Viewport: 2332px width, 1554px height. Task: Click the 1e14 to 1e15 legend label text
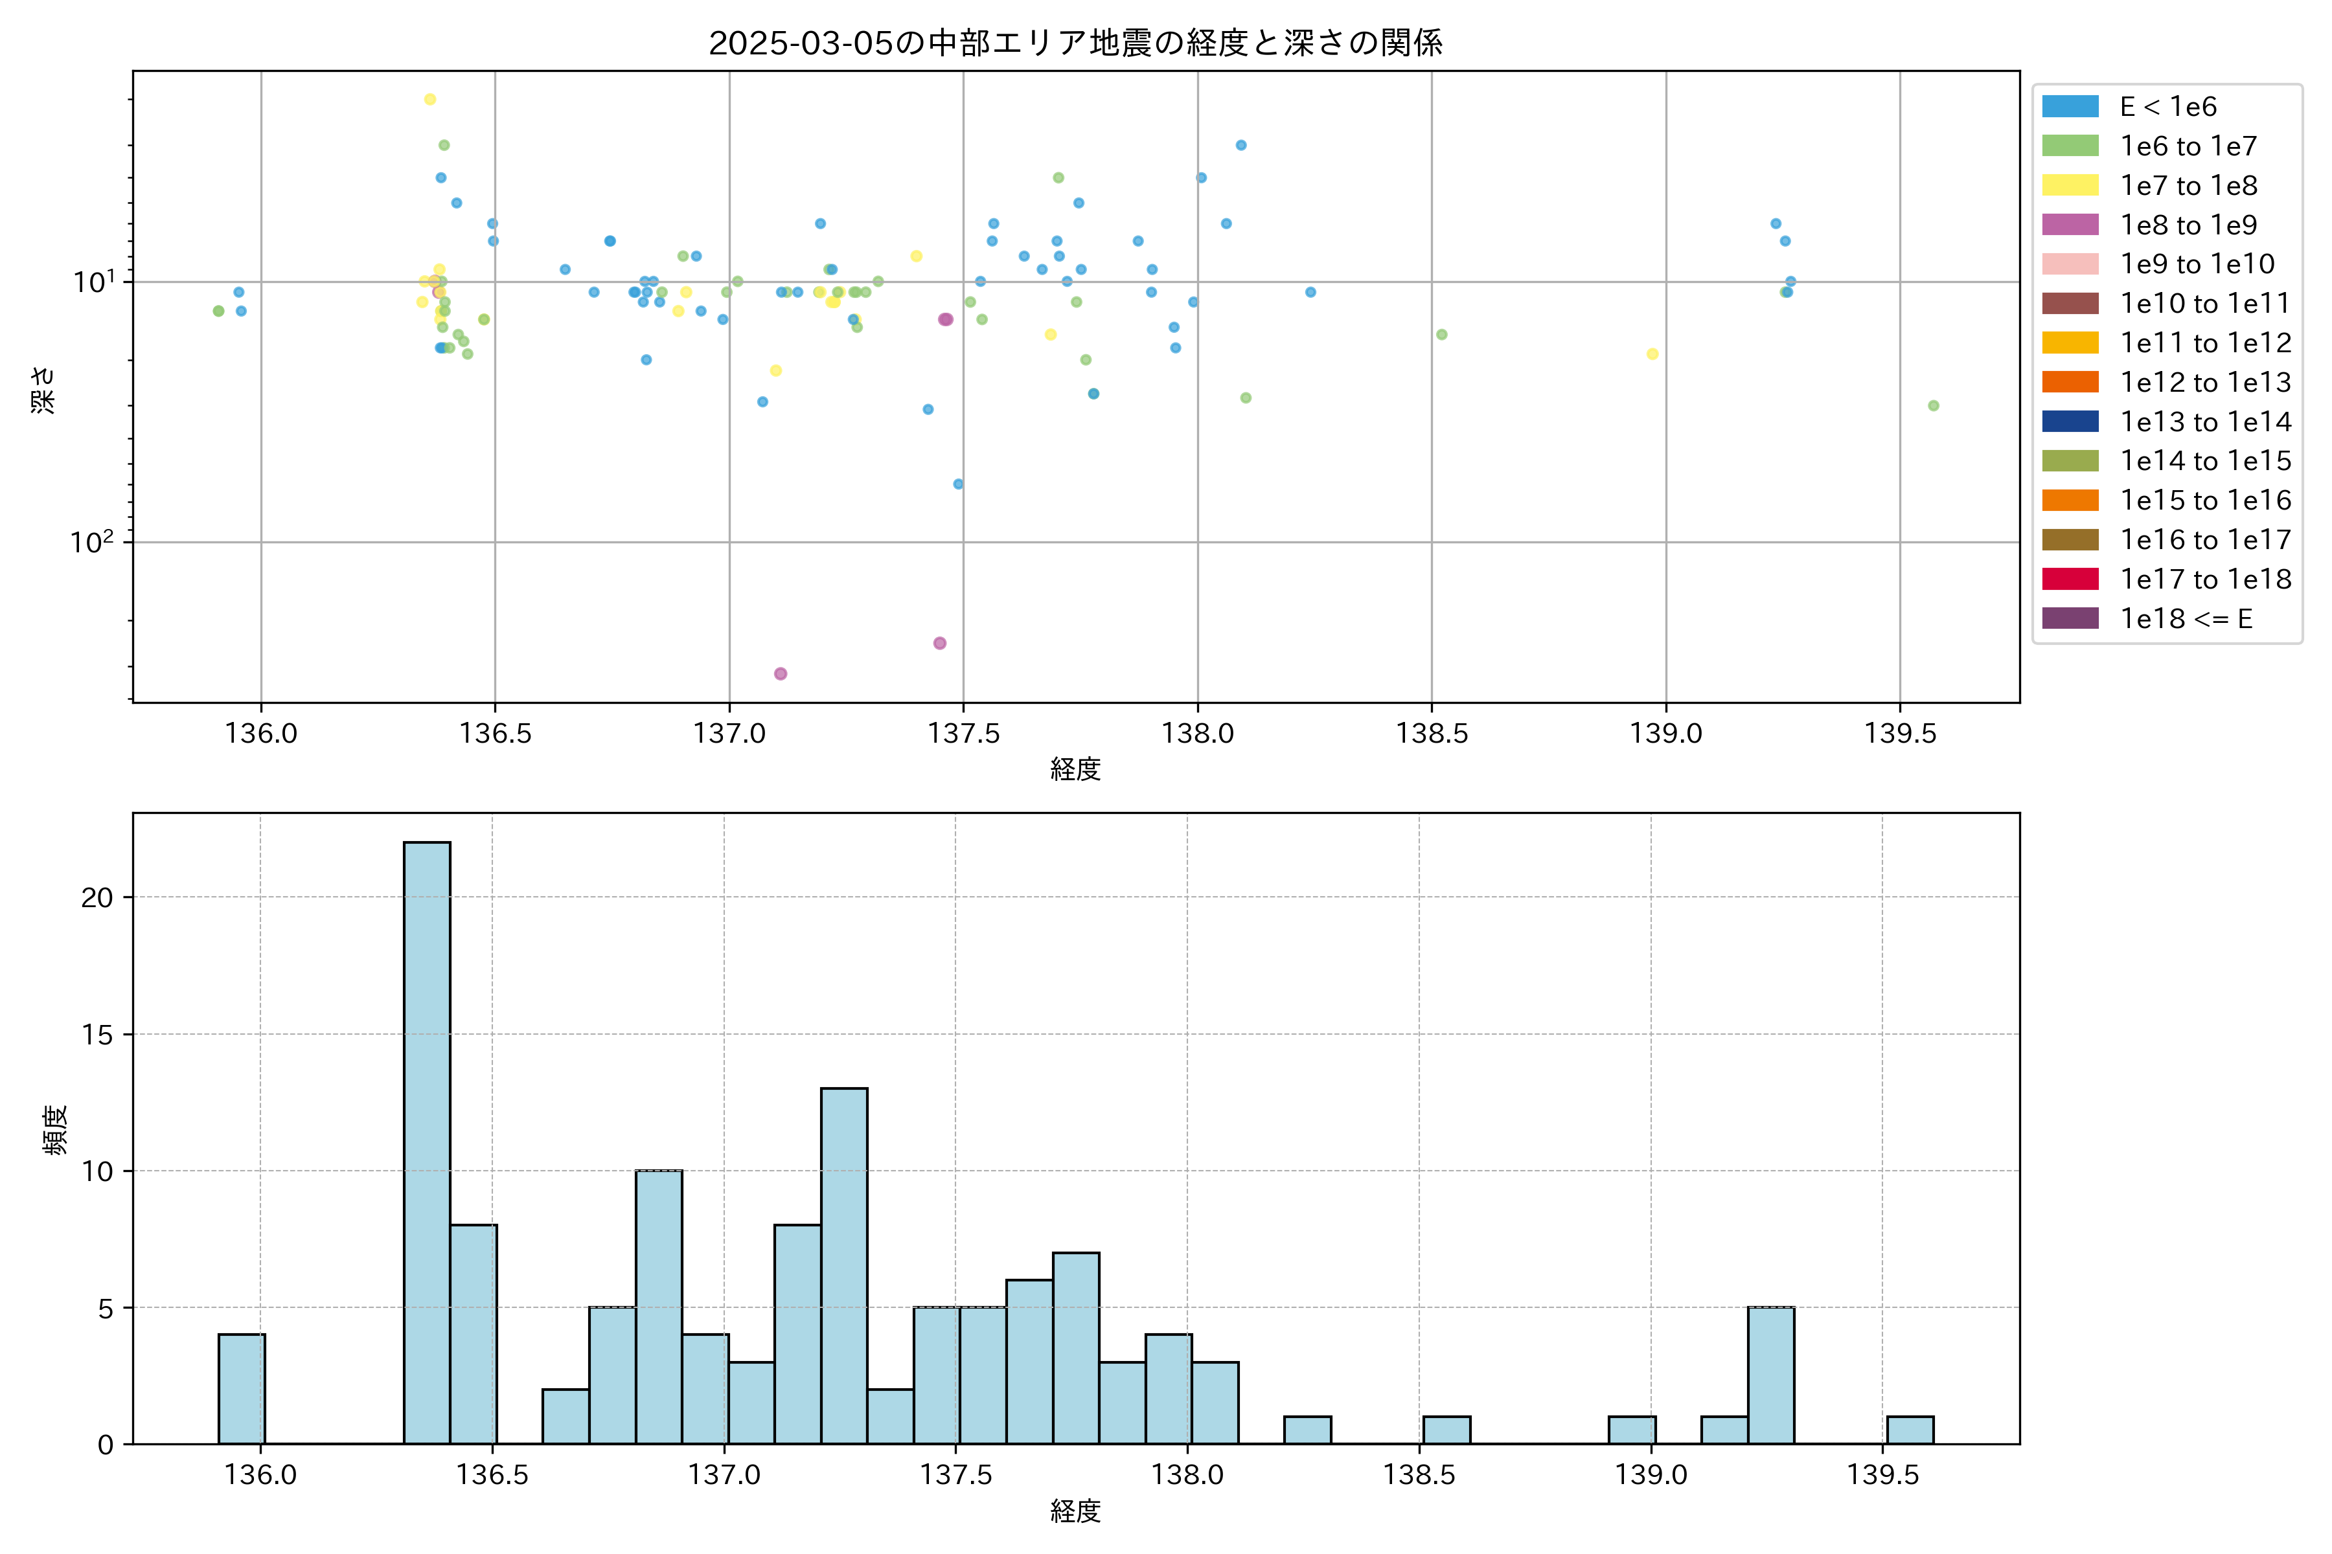click(2205, 461)
